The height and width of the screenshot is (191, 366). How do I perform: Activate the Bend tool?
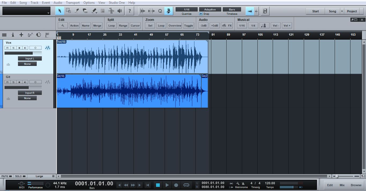[x=111, y=11]
